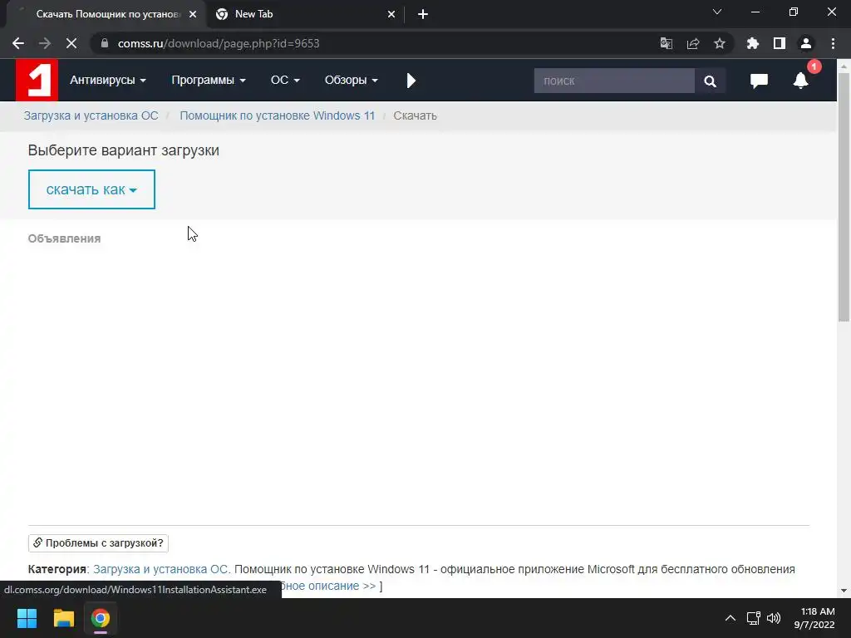The height and width of the screenshot is (638, 851).
Task: Open network tray icon
Action: (753, 618)
